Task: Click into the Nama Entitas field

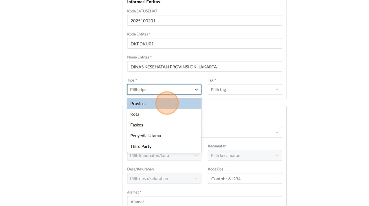Action: tap(204, 66)
